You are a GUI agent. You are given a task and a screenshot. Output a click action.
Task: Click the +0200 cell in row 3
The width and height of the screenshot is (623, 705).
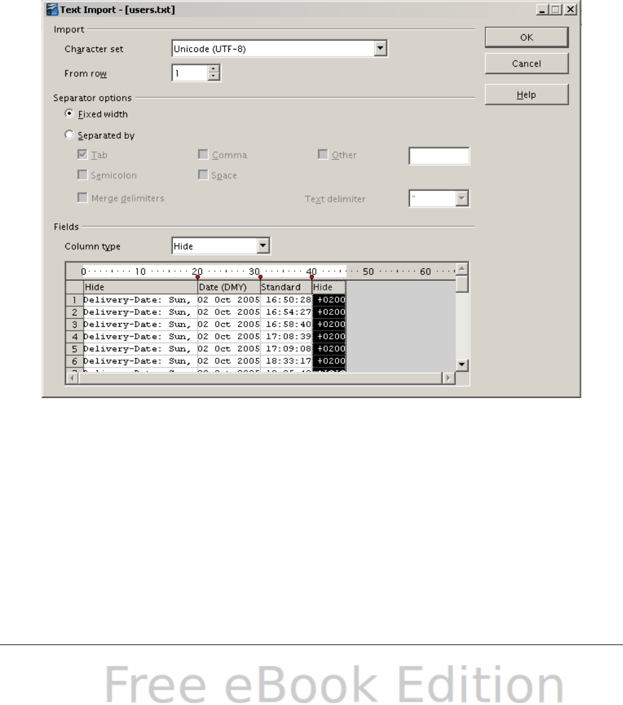[x=329, y=323]
